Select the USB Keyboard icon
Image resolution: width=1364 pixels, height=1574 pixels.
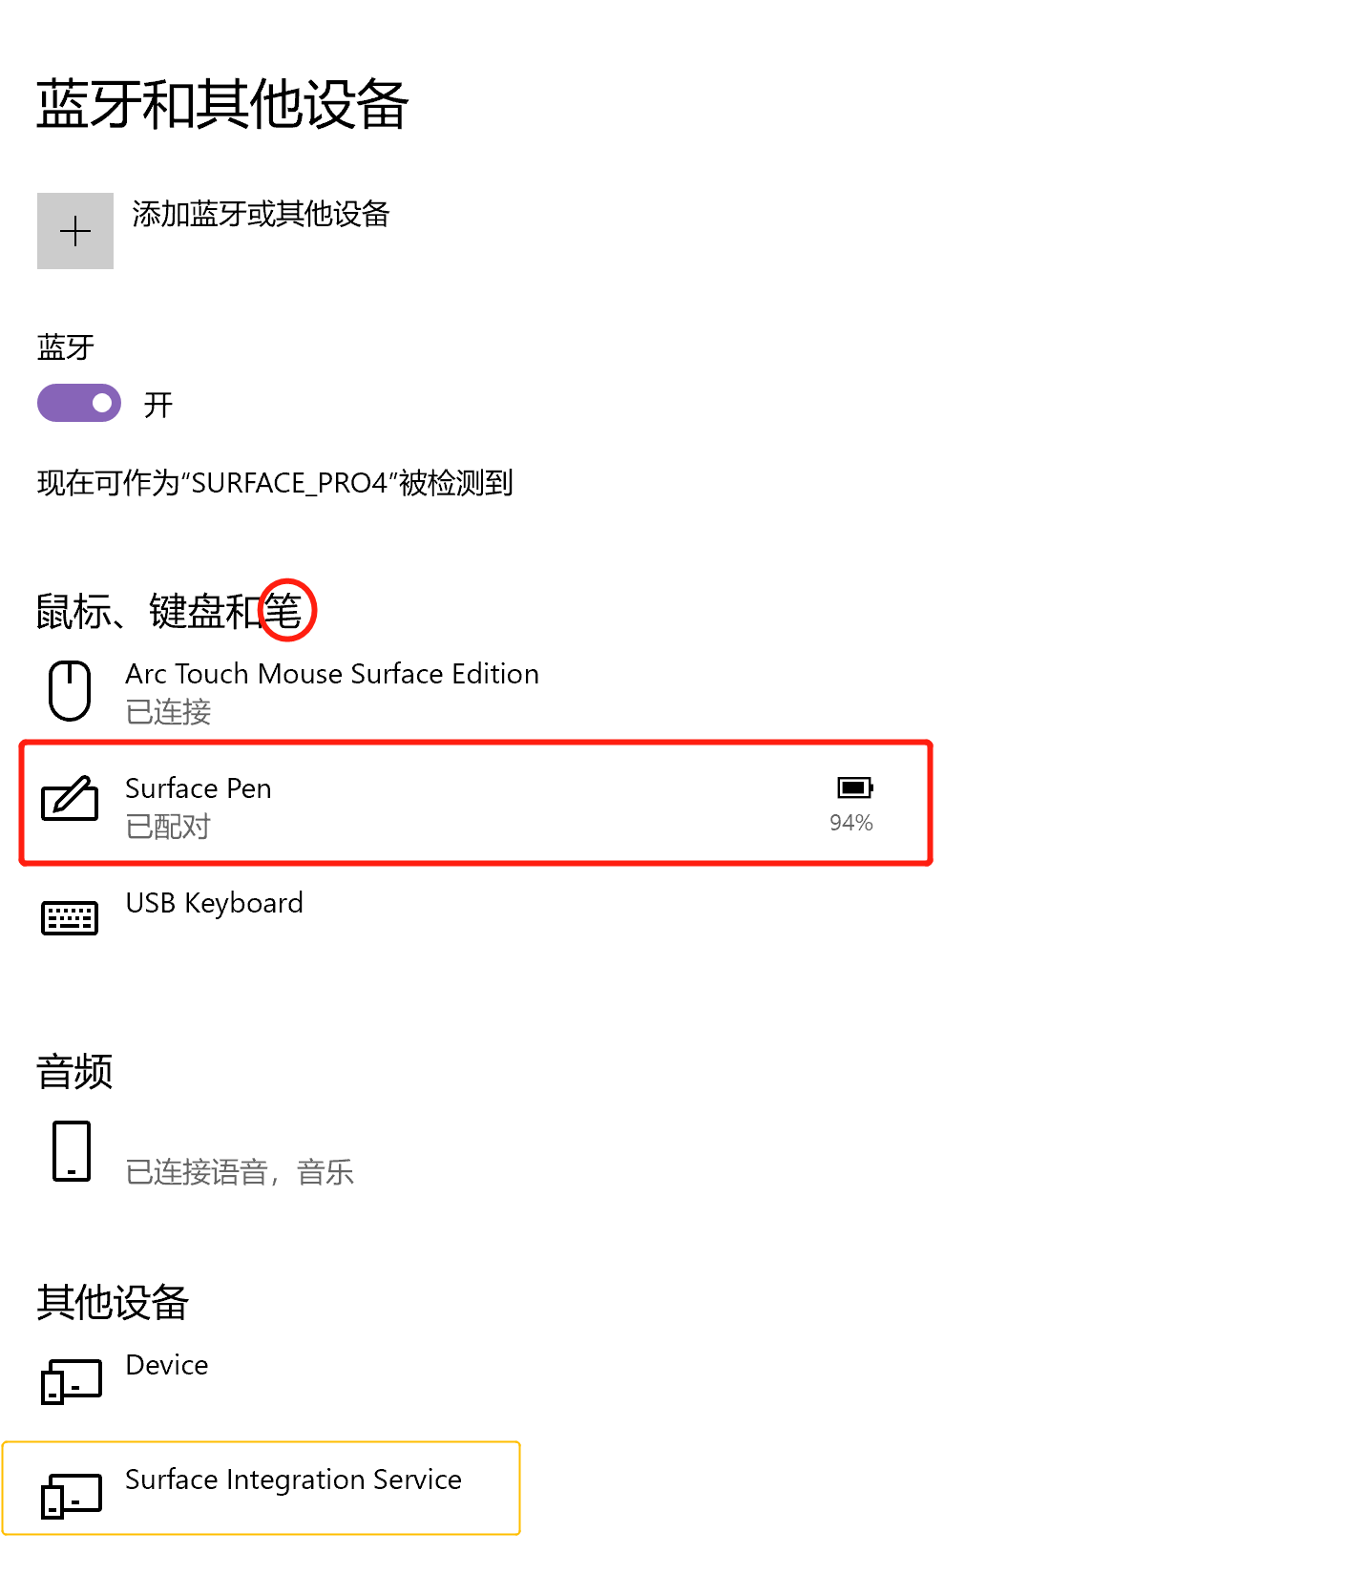pos(70,917)
